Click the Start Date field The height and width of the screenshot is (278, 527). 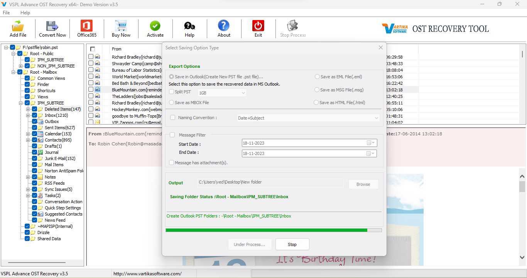coord(309,143)
